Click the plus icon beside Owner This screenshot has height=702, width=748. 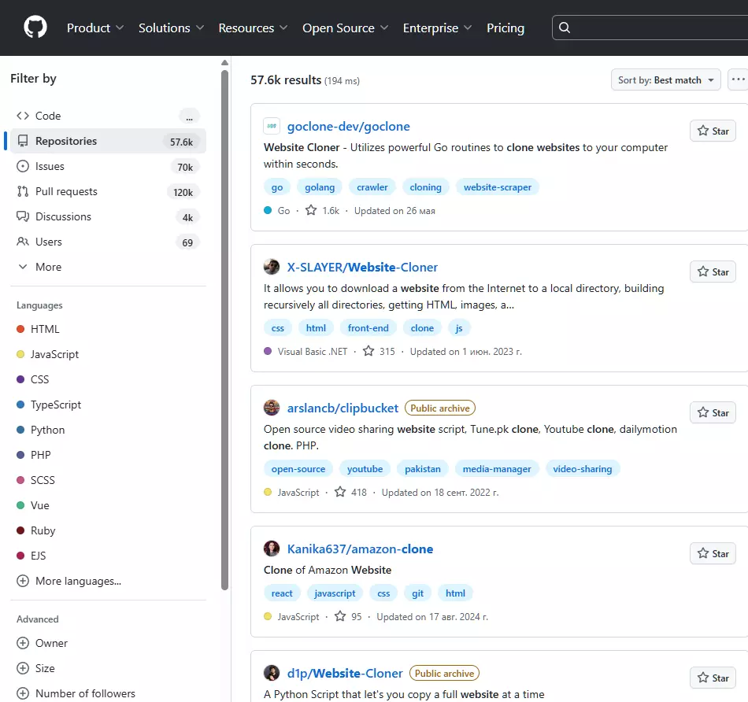pos(22,643)
